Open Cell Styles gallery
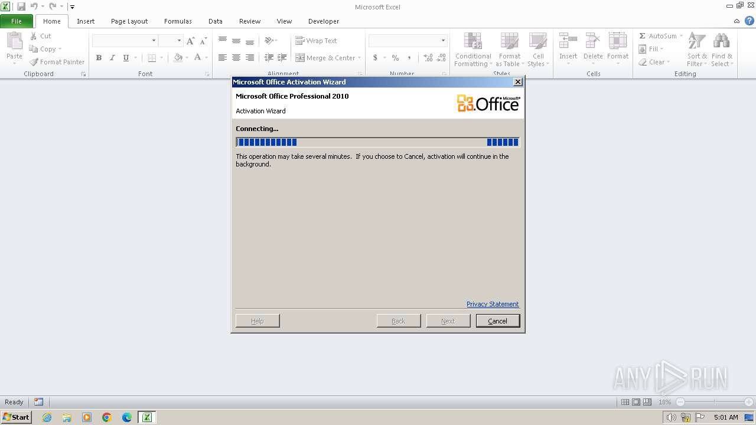 (538, 50)
